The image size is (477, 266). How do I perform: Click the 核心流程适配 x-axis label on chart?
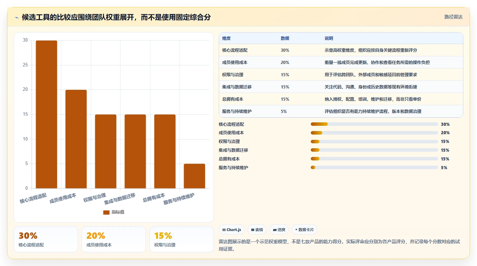click(33, 198)
